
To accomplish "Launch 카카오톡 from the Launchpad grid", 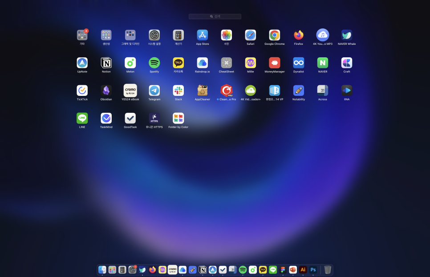I will click(x=178, y=63).
